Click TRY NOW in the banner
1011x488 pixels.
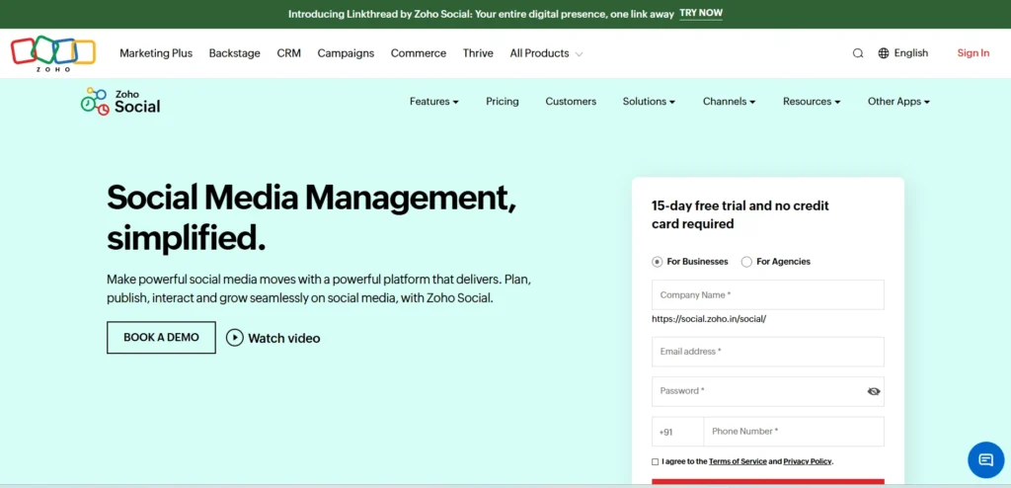701,14
